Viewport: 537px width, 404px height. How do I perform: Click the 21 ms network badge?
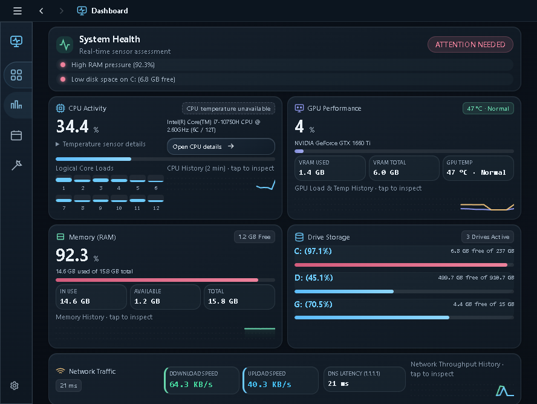click(68, 385)
